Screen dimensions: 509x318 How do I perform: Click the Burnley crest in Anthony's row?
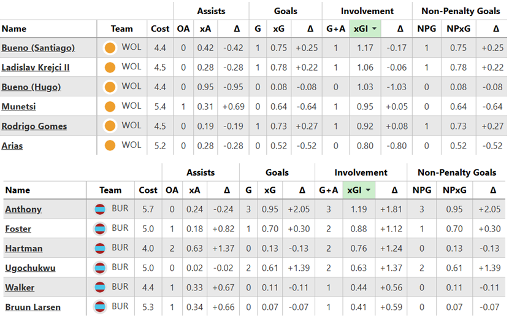[100, 209]
